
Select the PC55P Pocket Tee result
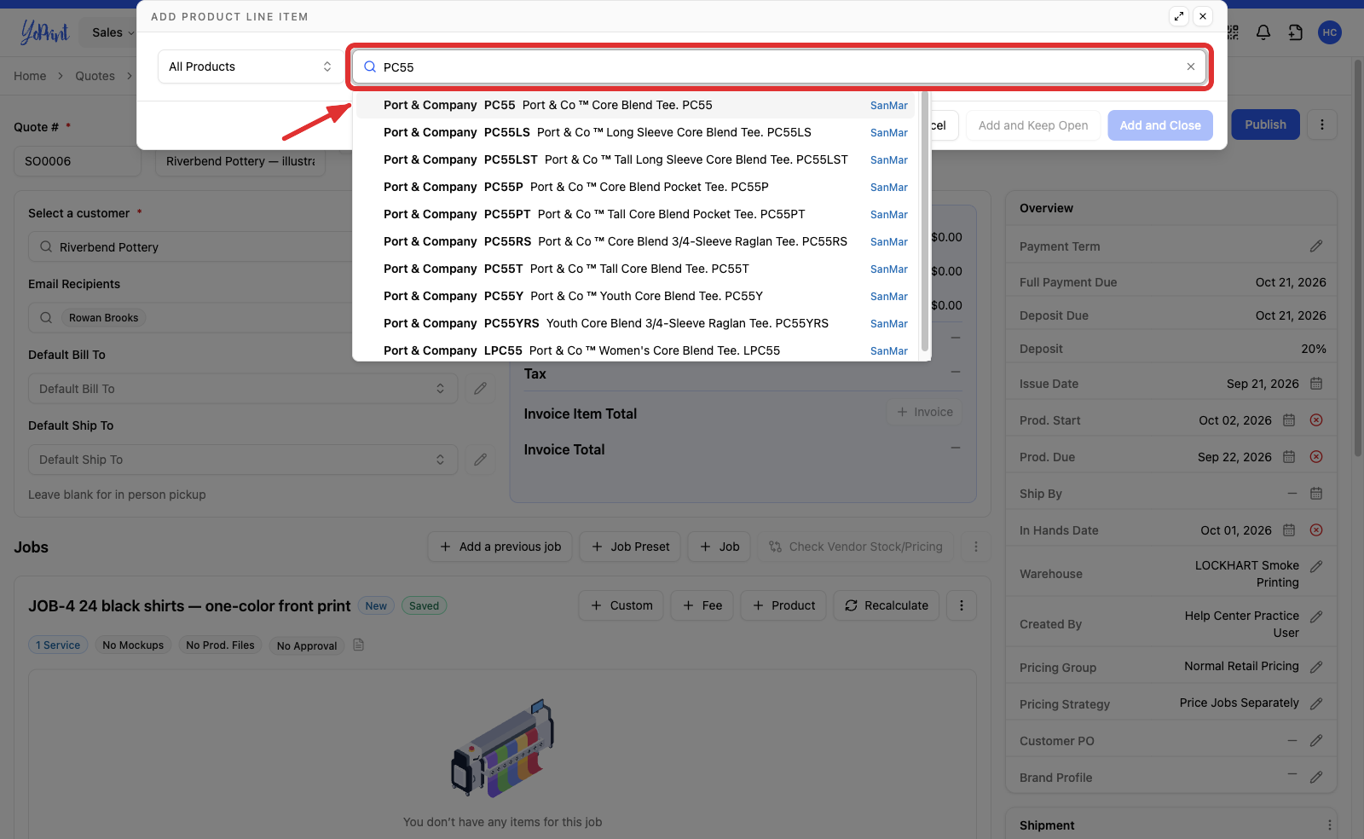pyautogui.click(x=636, y=187)
